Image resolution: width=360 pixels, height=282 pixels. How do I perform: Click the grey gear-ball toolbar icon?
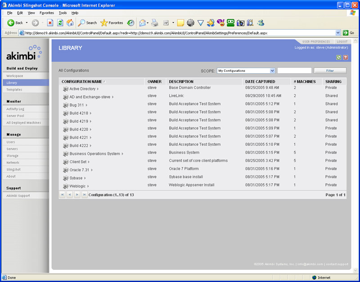190,23
